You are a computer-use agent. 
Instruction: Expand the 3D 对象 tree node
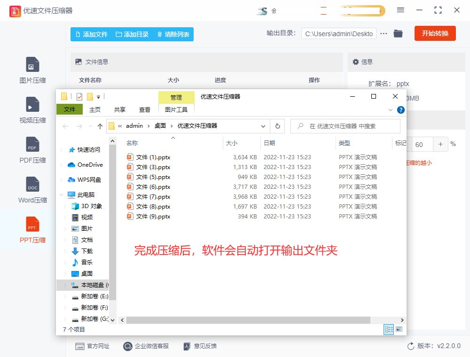(65, 206)
